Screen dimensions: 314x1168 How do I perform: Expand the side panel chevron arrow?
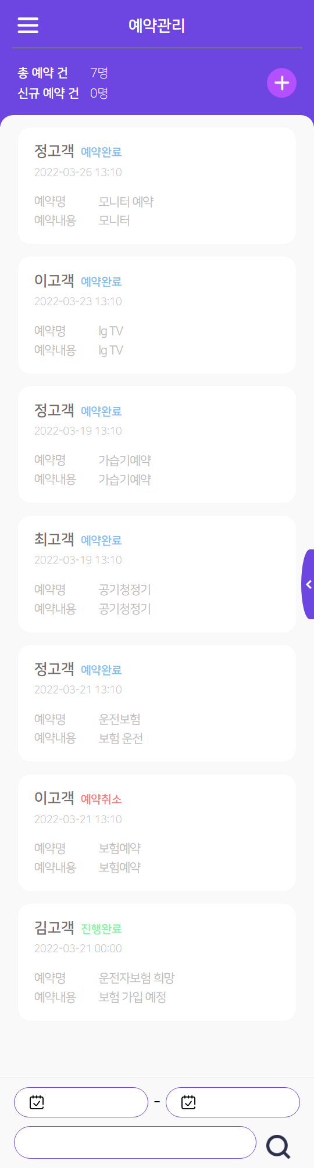[x=309, y=584]
